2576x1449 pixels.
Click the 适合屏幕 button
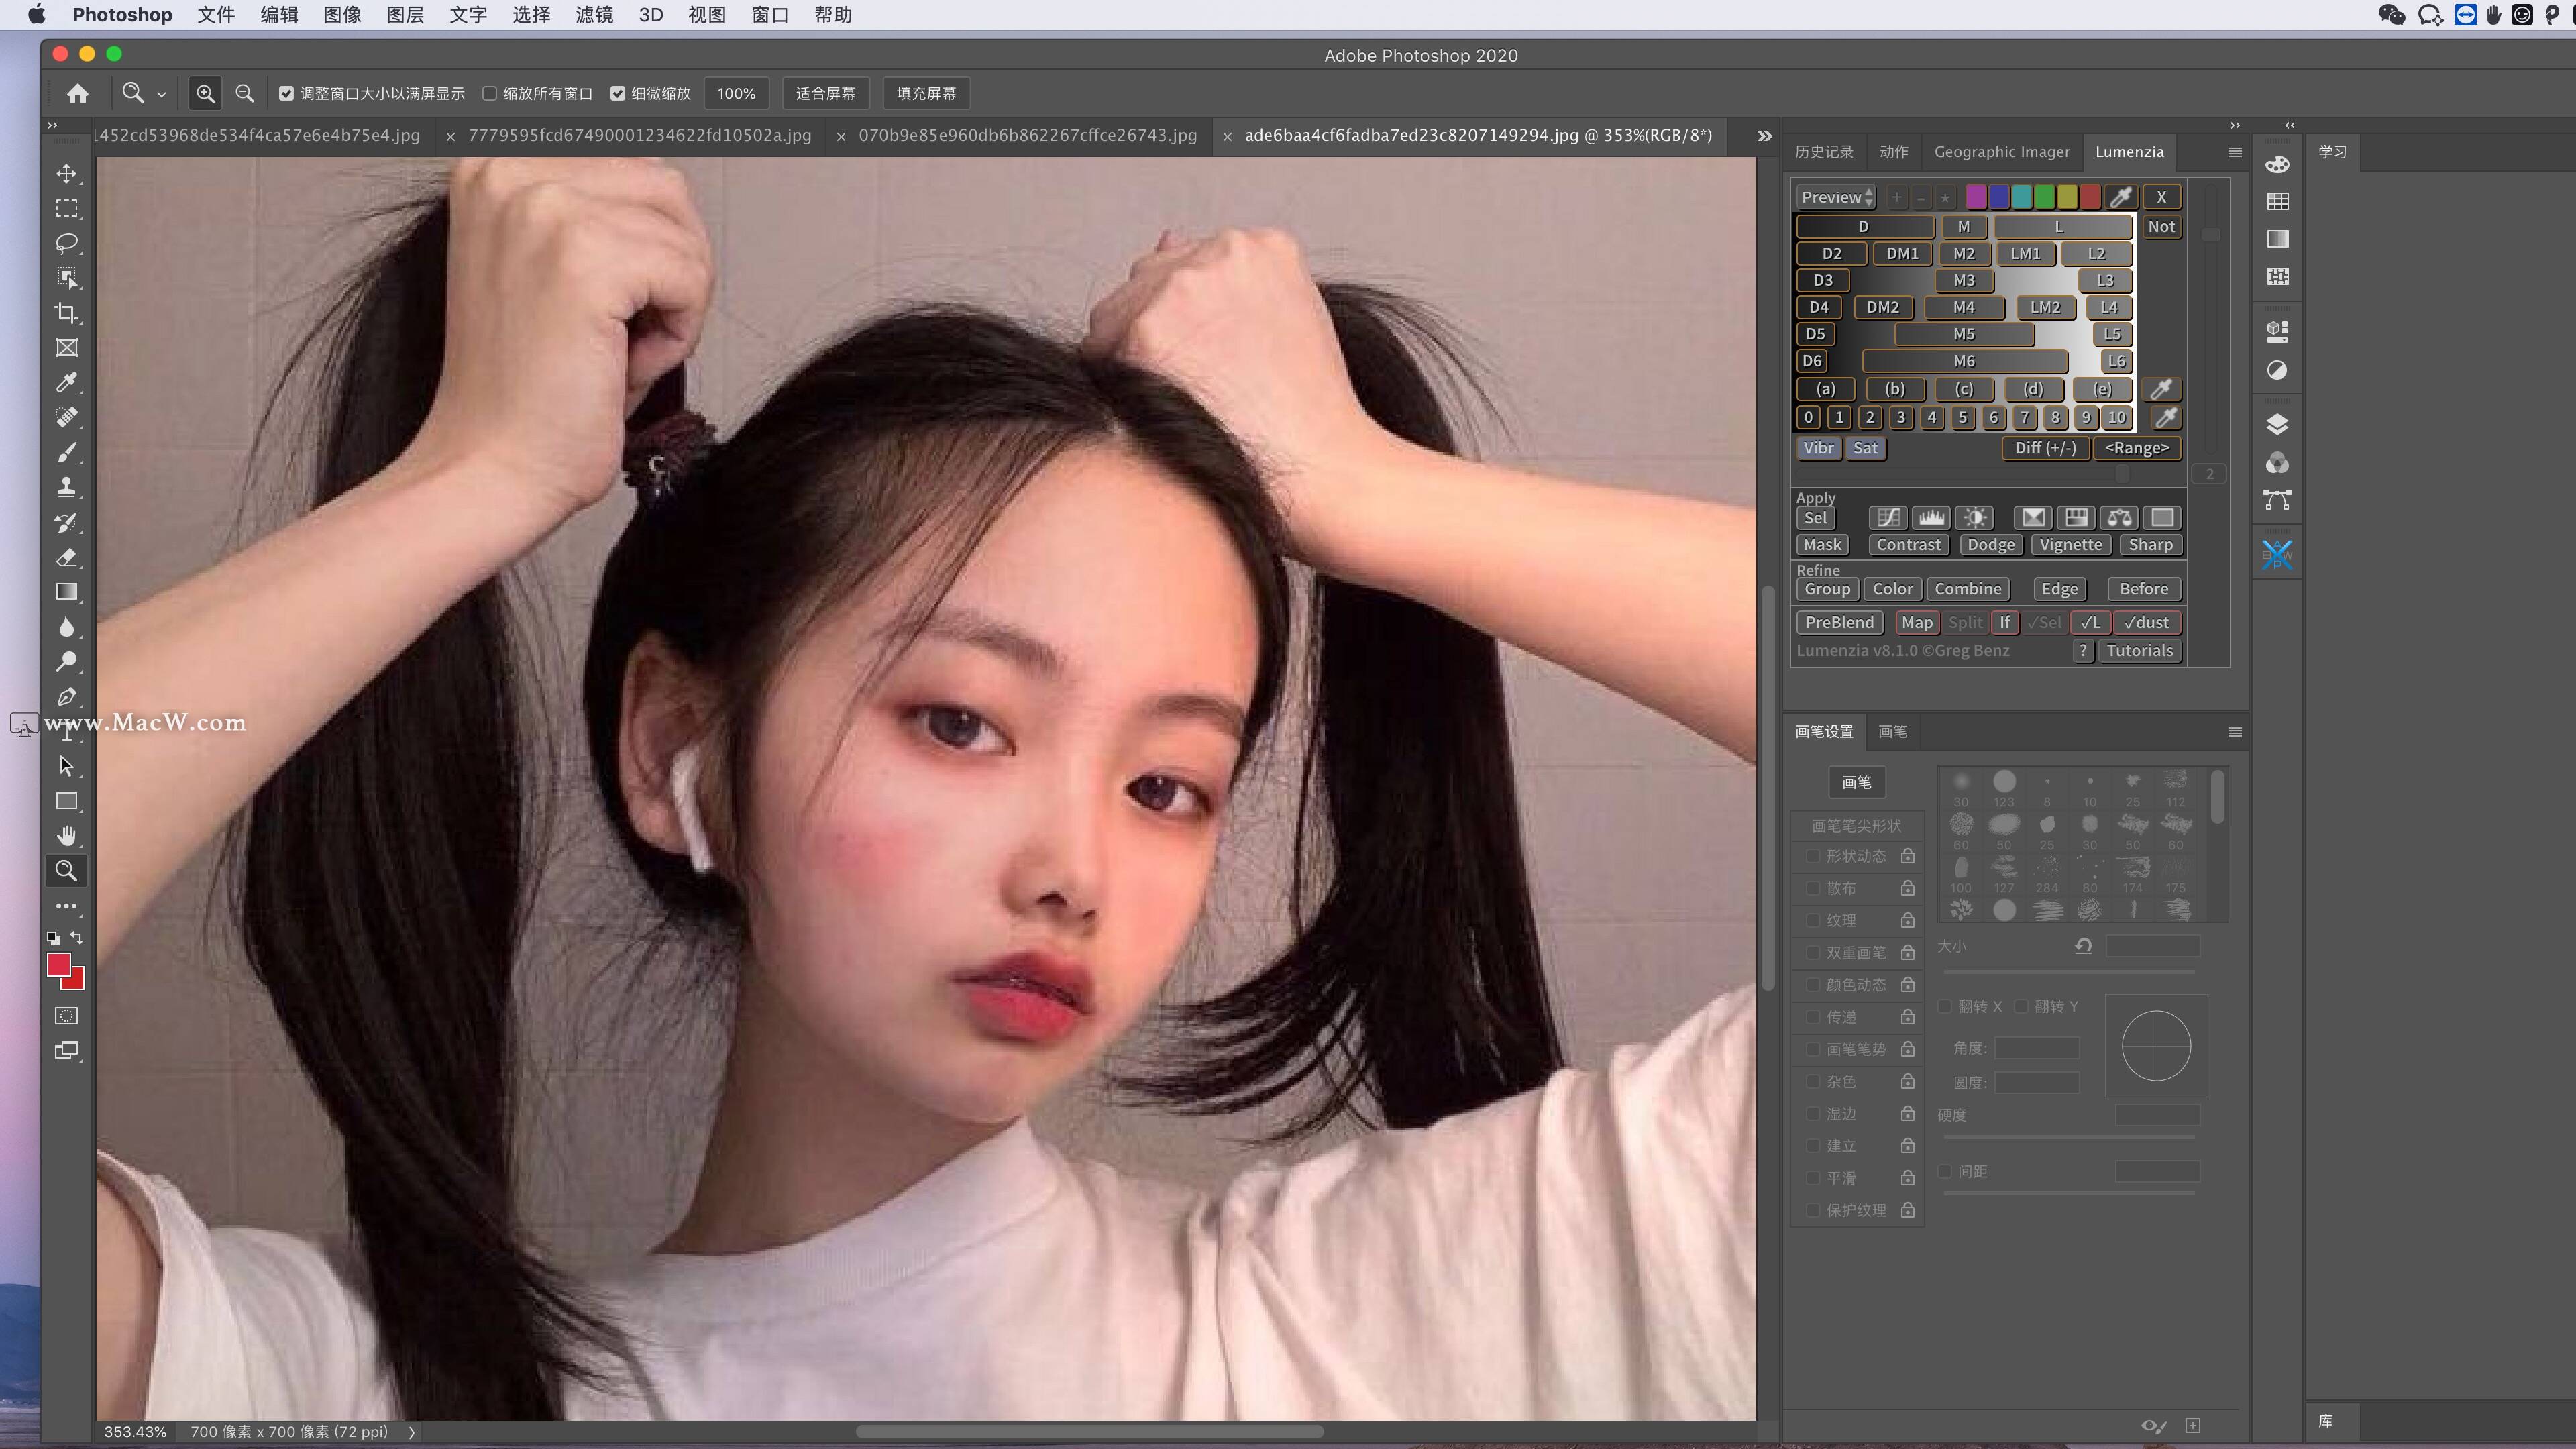[x=825, y=93]
